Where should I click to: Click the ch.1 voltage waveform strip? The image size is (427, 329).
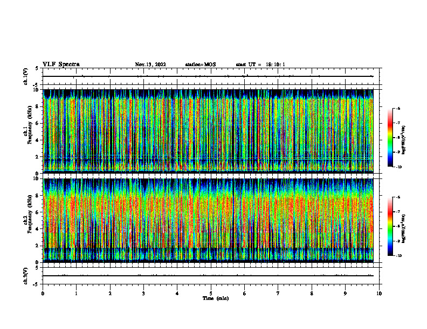tap(211, 76)
